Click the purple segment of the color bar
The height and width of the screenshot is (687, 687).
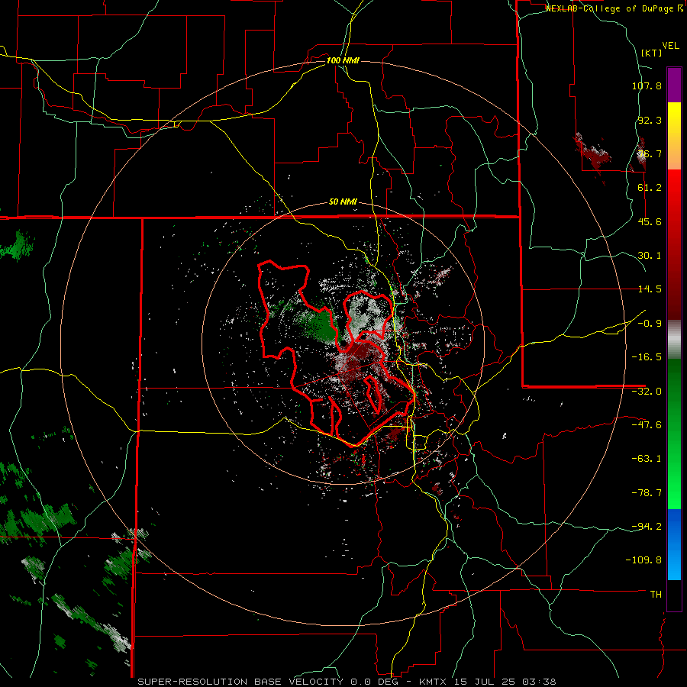pos(674,85)
